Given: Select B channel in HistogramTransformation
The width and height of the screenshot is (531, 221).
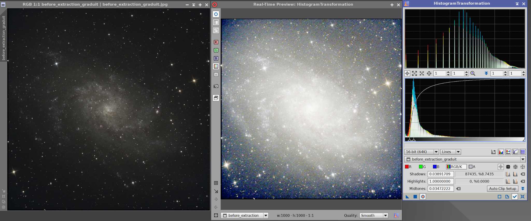Looking at the screenshot, I should pos(436,167).
